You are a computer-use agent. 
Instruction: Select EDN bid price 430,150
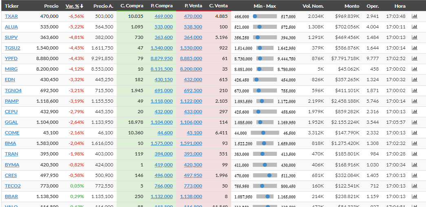click(163, 80)
